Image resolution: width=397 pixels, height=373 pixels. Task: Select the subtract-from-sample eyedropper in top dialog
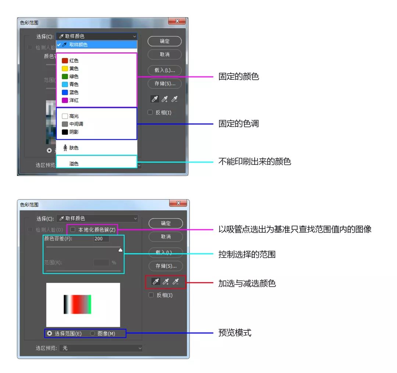[x=174, y=99]
